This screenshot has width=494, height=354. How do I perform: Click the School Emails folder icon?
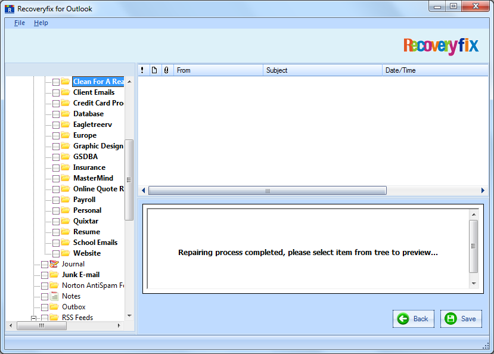pos(65,242)
